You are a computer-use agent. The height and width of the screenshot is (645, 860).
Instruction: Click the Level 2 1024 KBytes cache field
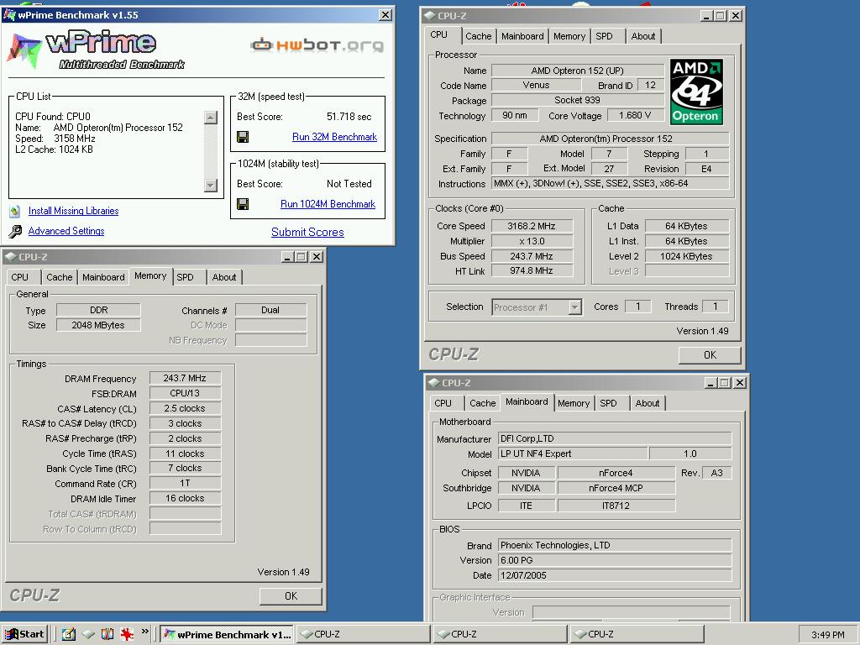(x=687, y=256)
